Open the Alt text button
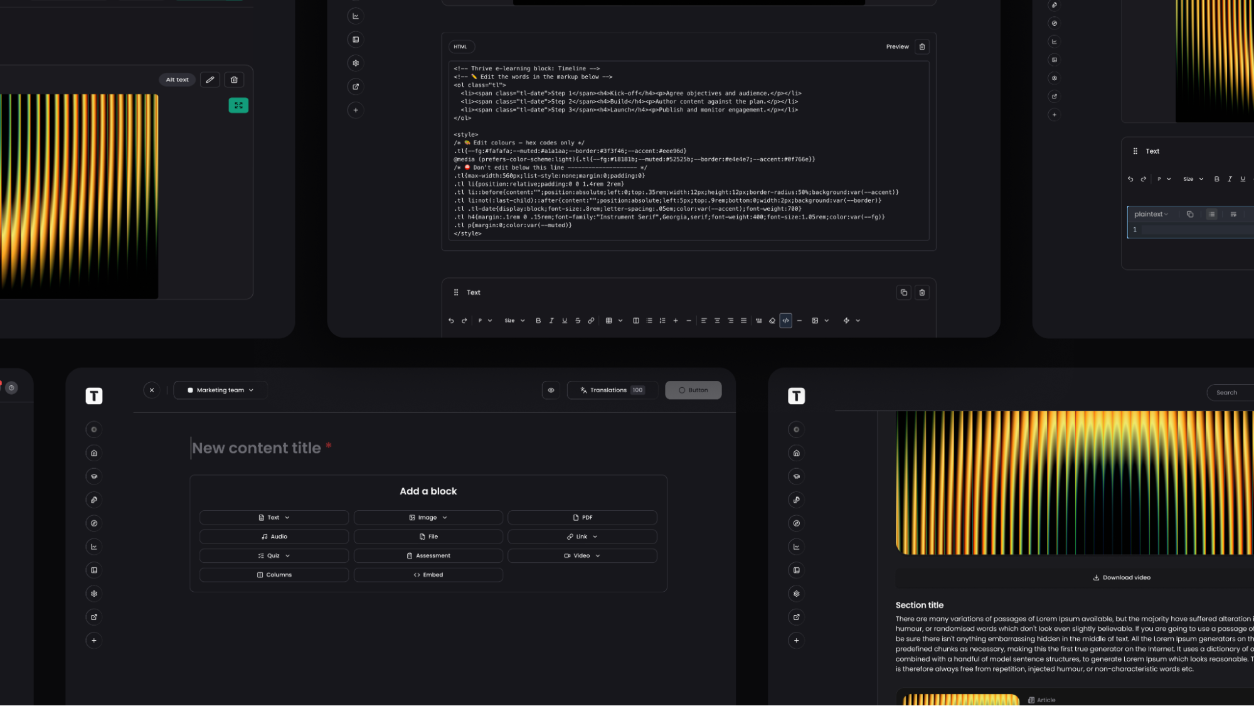1254x706 pixels. tap(178, 80)
